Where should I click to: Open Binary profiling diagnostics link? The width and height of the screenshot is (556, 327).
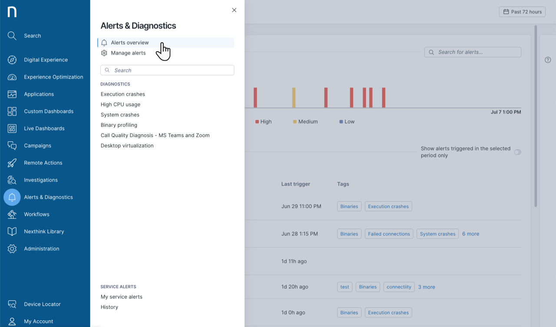[119, 125]
